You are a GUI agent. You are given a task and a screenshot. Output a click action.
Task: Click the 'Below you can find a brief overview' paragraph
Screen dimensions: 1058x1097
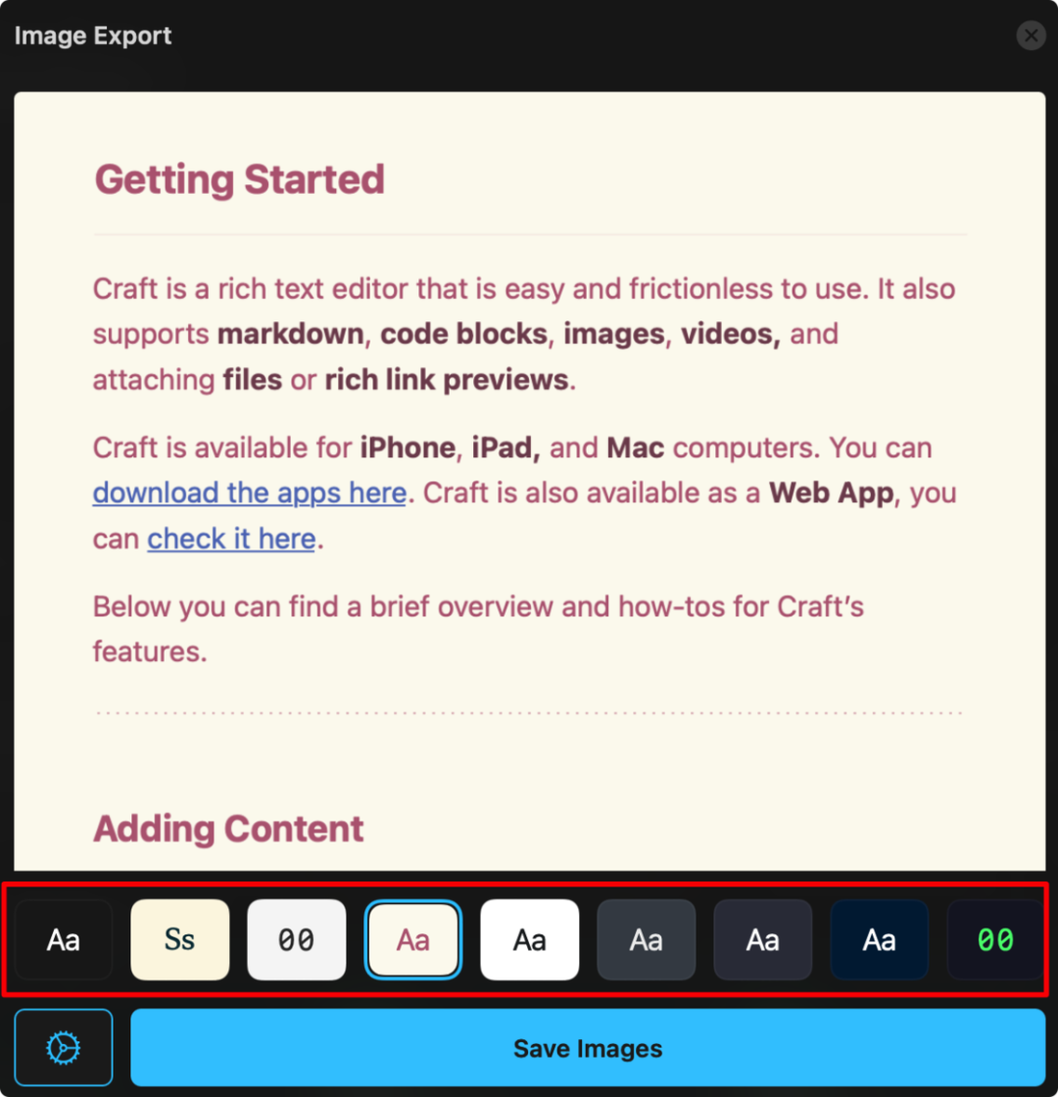point(479,629)
